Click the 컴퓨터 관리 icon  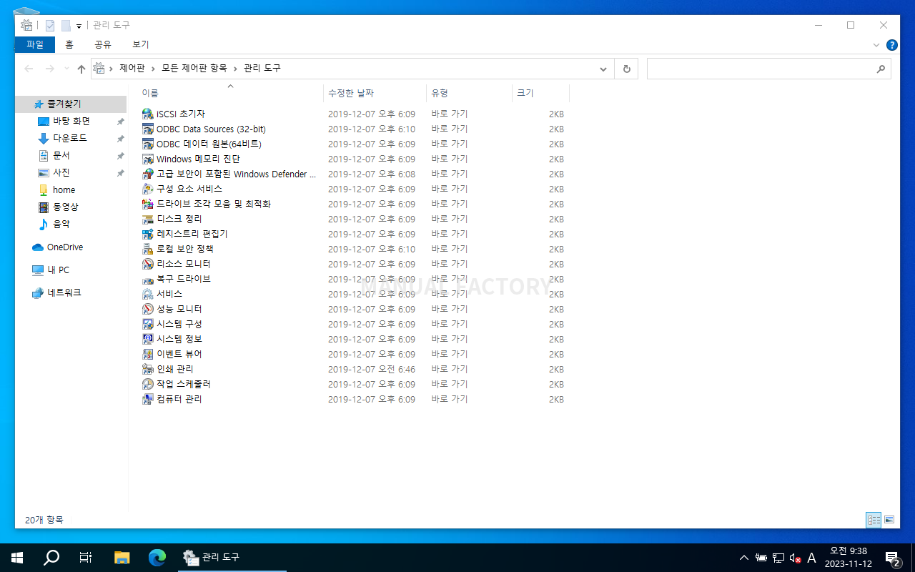pyautogui.click(x=148, y=399)
